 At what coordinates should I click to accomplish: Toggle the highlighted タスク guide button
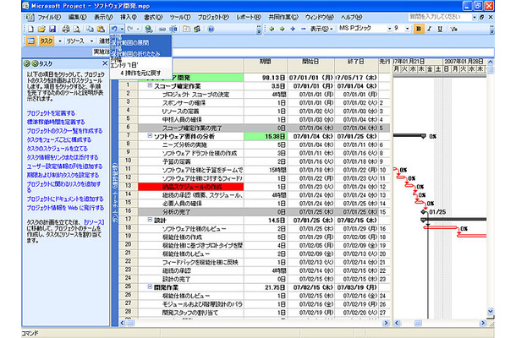click(x=47, y=41)
